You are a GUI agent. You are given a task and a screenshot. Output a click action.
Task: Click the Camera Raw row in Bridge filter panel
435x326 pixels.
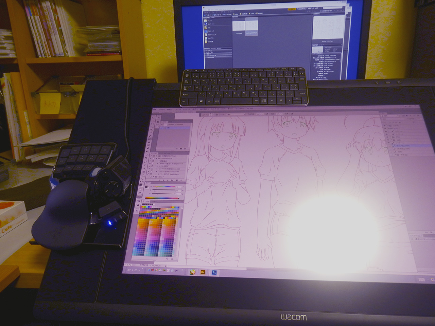[x=218, y=58]
